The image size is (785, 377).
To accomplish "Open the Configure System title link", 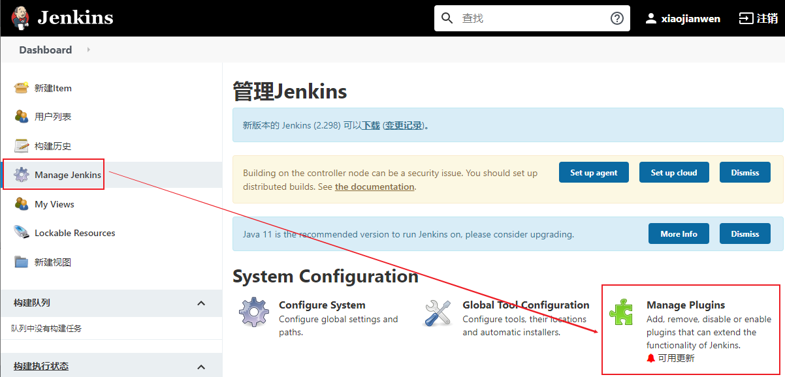I will click(x=322, y=305).
